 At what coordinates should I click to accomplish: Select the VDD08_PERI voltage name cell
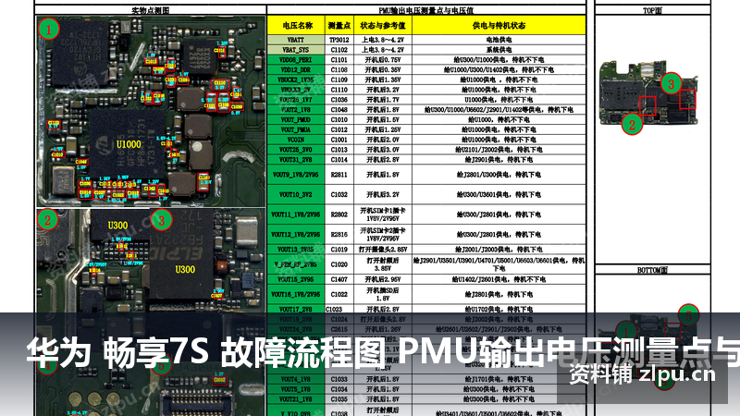296,60
